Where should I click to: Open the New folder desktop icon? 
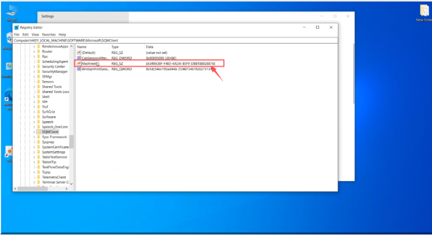pos(424,13)
